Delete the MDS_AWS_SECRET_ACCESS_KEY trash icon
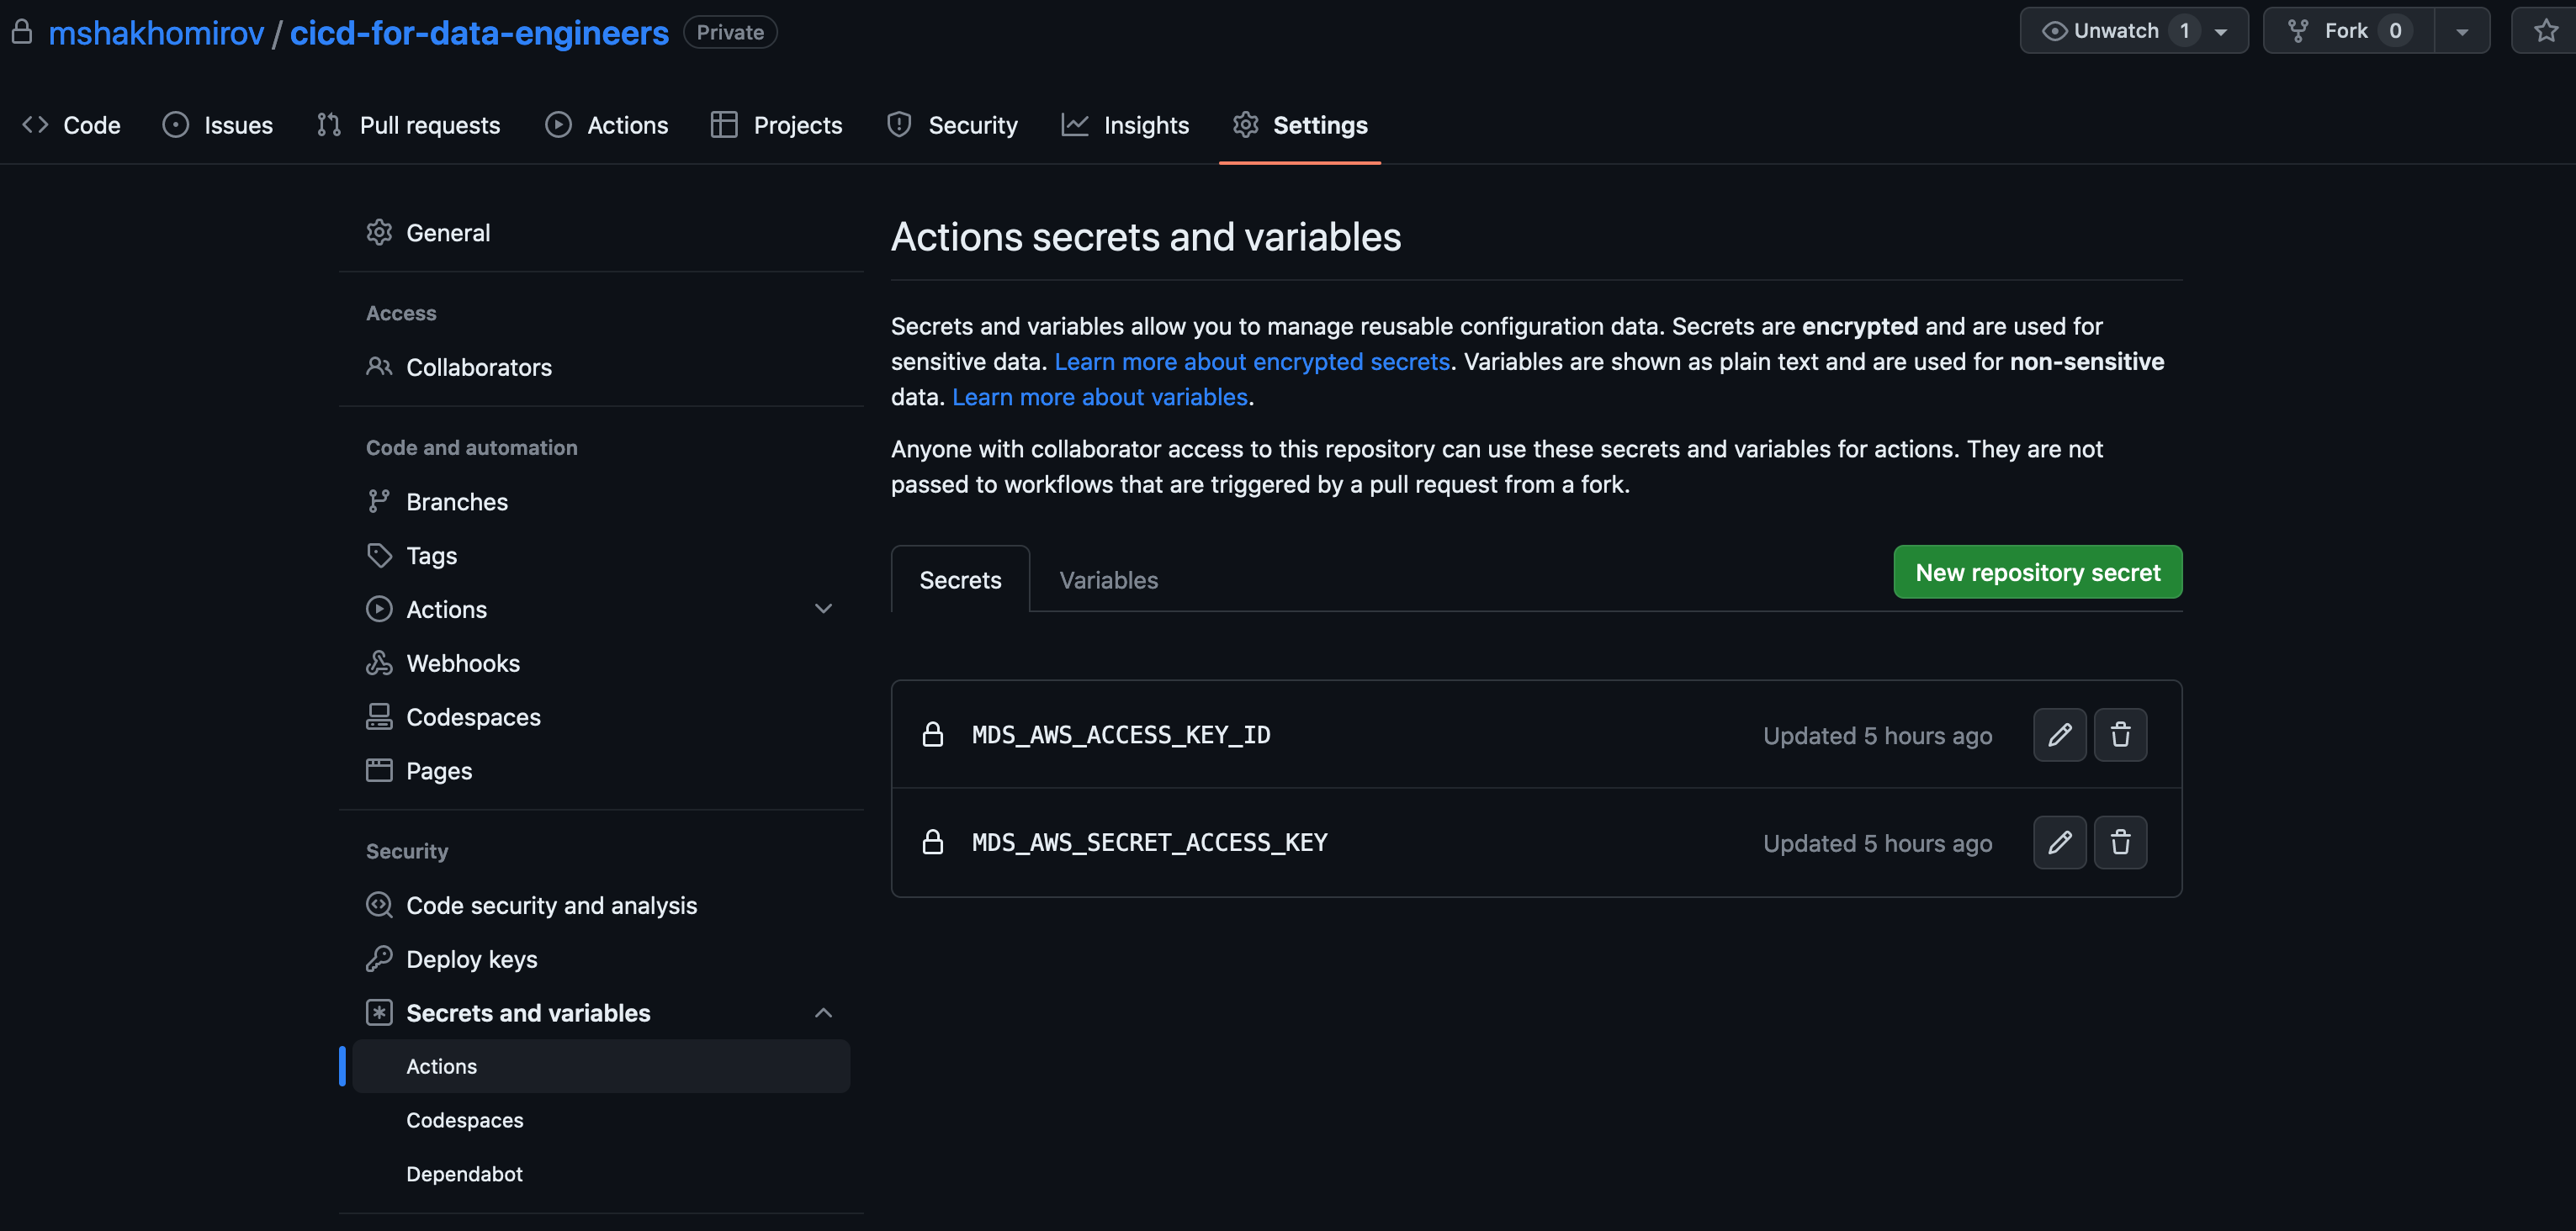The width and height of the screenshot is (2576, 1231). 2120,843
